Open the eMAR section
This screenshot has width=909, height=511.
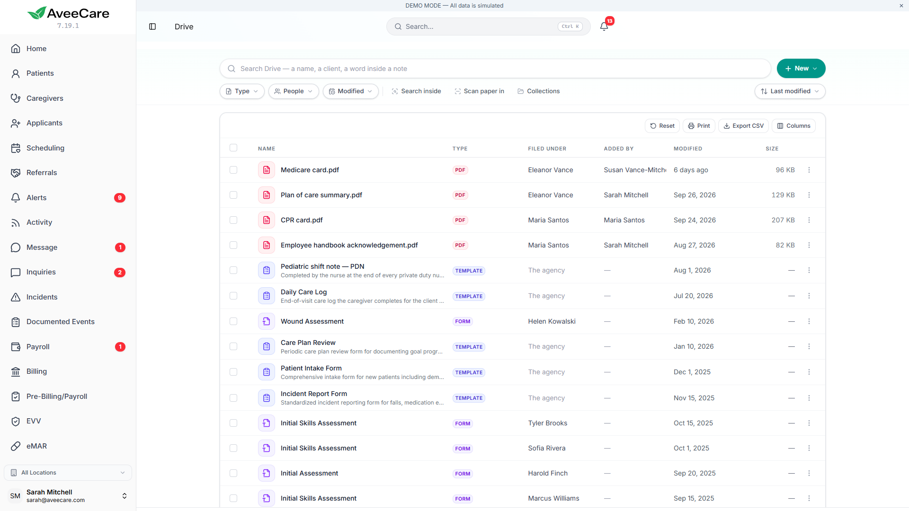click(x=68, y=446)
